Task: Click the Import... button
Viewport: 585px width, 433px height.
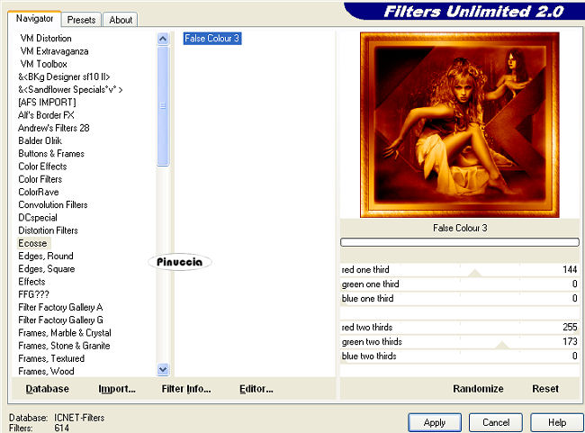Action: 117,389
